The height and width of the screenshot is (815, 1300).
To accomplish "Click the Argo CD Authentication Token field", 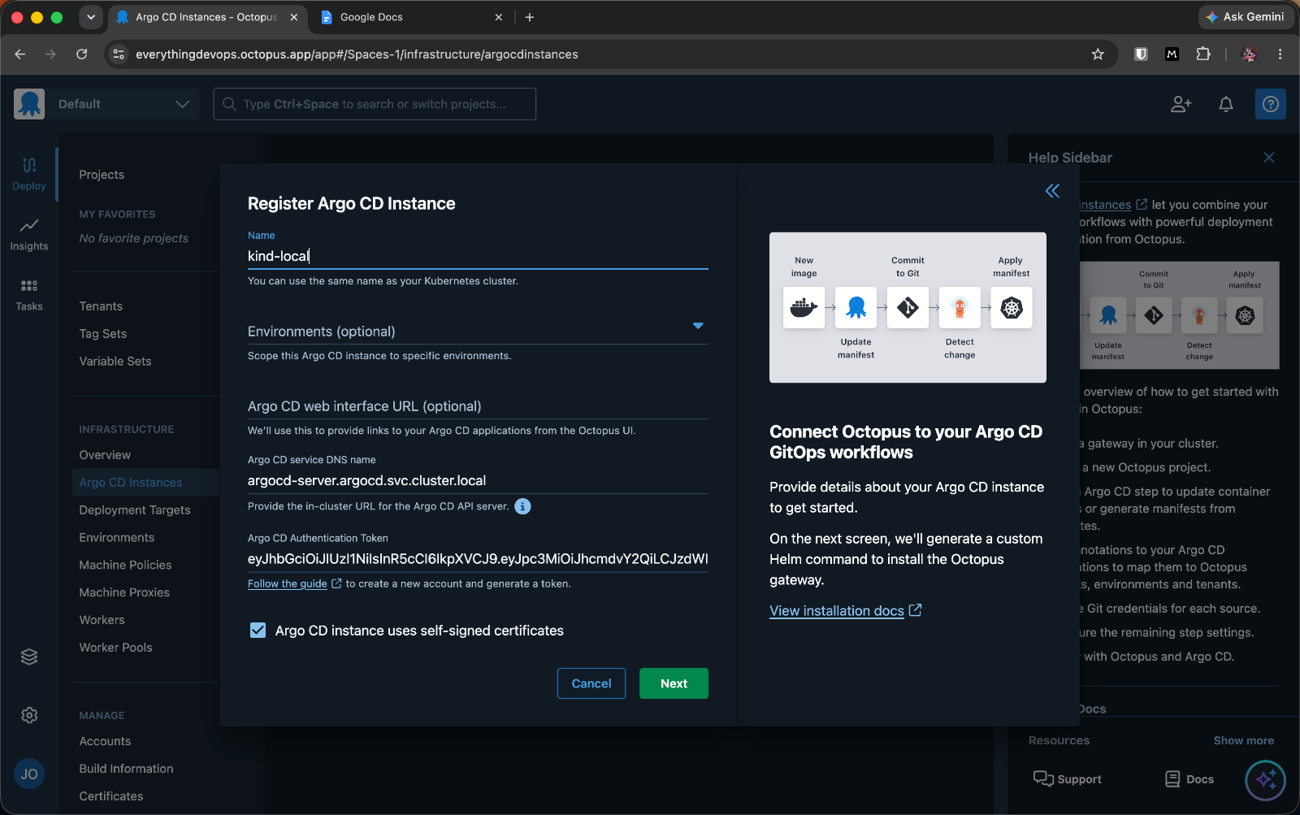I will pyautogui.click(x=478, y=559).
